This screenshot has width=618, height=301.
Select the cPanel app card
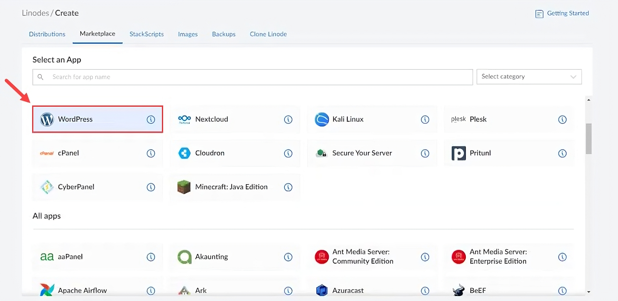98,153
